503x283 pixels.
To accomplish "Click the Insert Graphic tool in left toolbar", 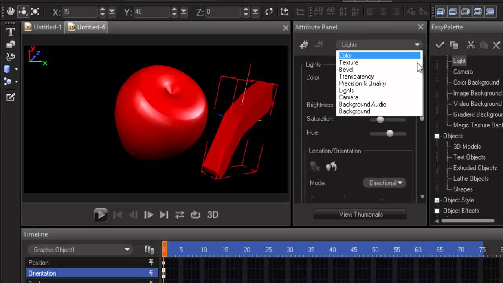I will [11, 44].
